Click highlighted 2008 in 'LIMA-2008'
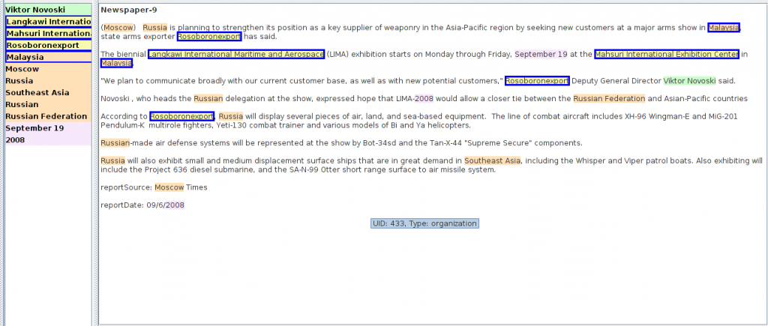This screenshot has height=326, width=768. (x=424, y=99)
